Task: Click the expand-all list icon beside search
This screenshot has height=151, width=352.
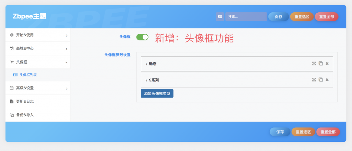Action: pyautogui.click(x=220, y=16)
